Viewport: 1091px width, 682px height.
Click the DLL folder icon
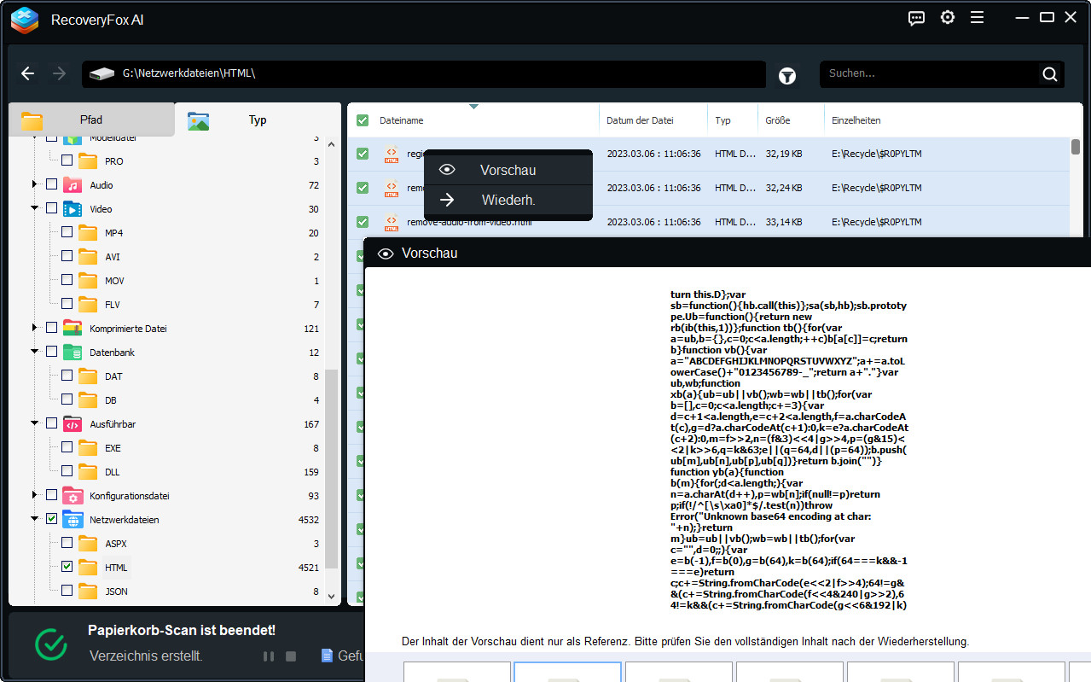pyautogui.click(x=88, y=472)
